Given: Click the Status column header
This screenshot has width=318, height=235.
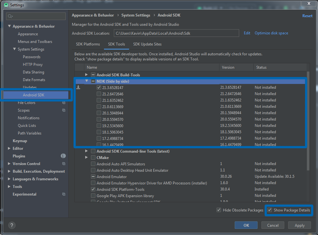Looking at the screenshot, I should 280,67.
